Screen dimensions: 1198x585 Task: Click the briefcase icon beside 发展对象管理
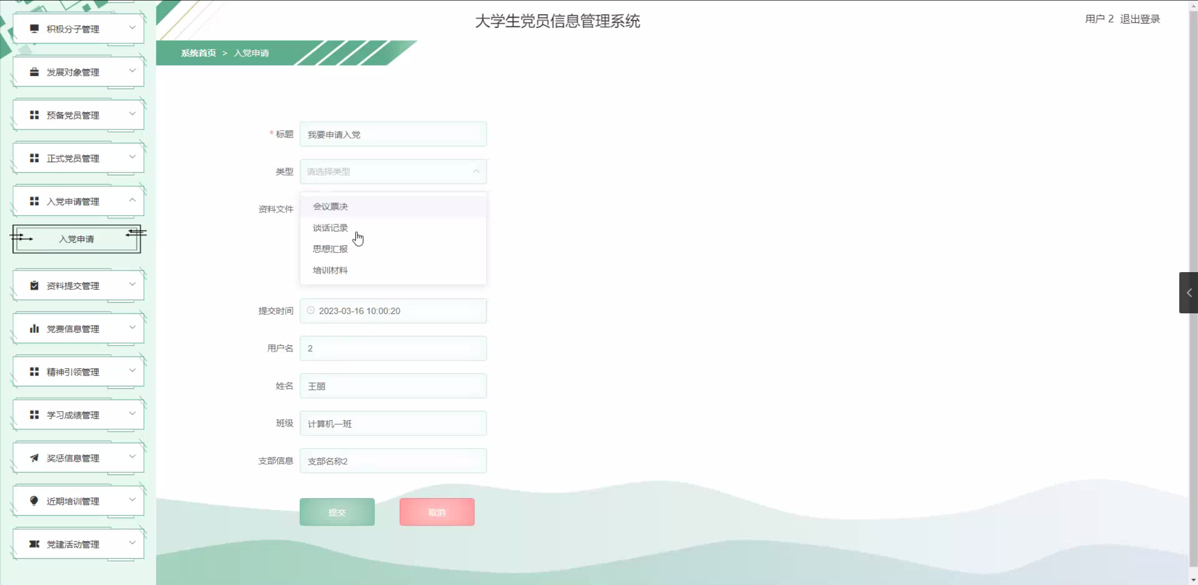pyautogui.click(x=34, y=72)
